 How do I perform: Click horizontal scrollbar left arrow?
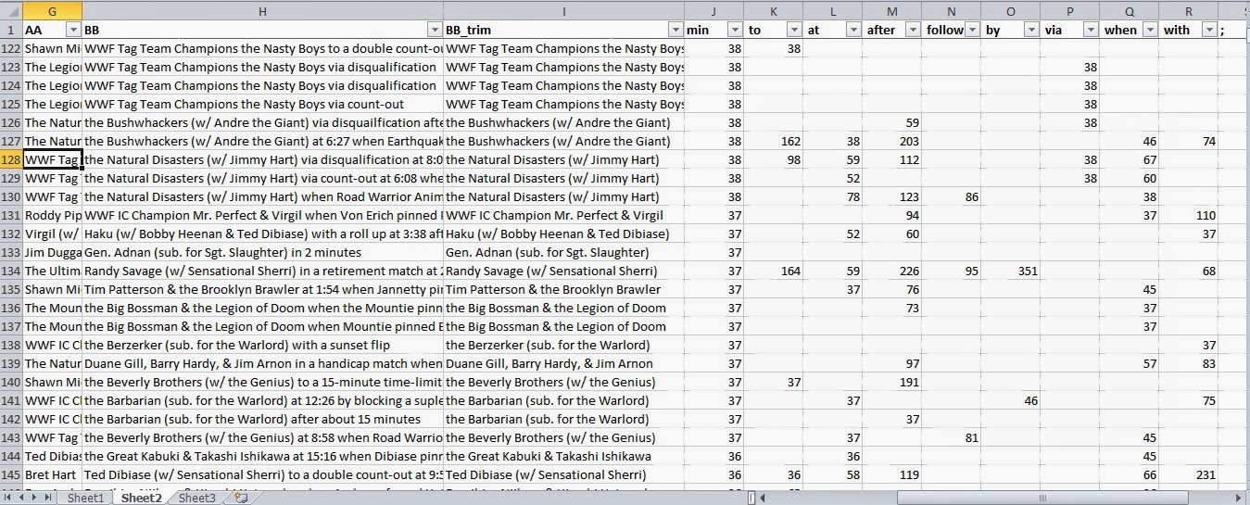764,498
